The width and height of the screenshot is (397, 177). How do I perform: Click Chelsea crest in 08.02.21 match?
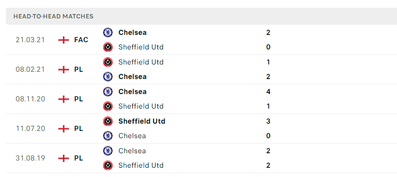pos(108,77)
